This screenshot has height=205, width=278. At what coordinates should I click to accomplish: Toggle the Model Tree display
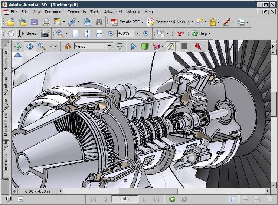coord(120,46)
